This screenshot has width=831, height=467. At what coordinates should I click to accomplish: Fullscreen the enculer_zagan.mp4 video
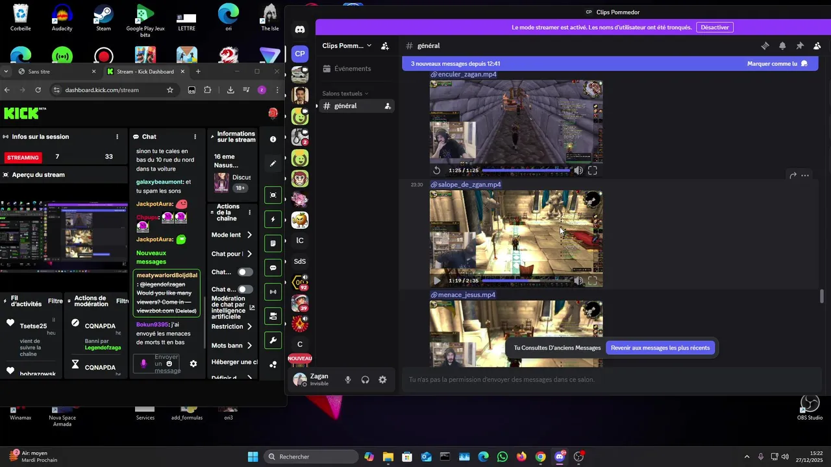click(x=593, y=171)
